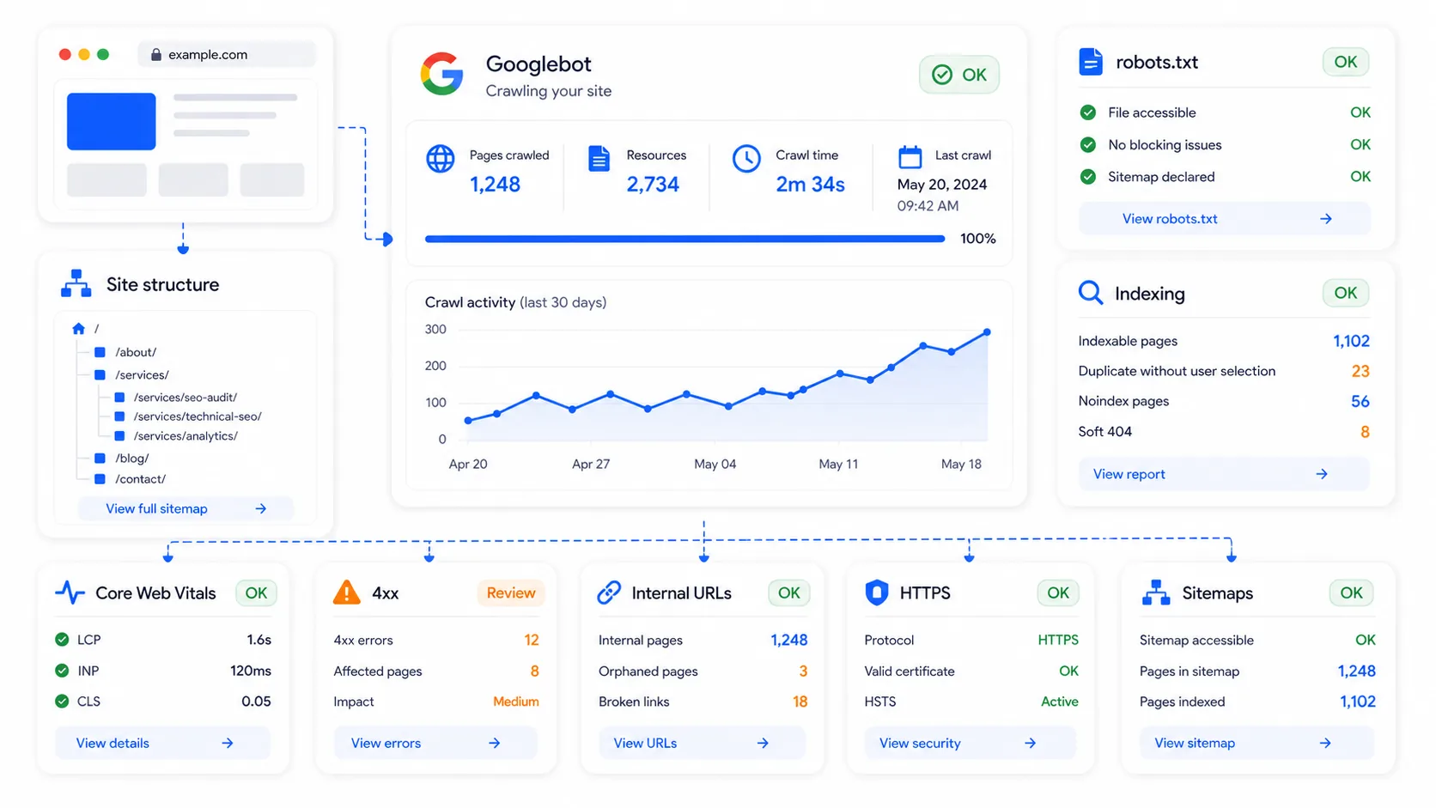The image size is (1436, 808).
Task: Click the Google logo icon
Action: pos(442,75)
